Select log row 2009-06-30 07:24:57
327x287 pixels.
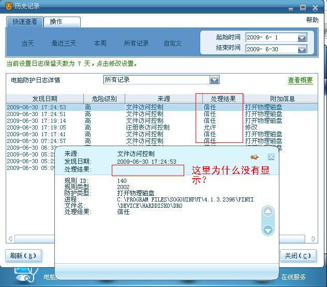click(x=162, y=141)
